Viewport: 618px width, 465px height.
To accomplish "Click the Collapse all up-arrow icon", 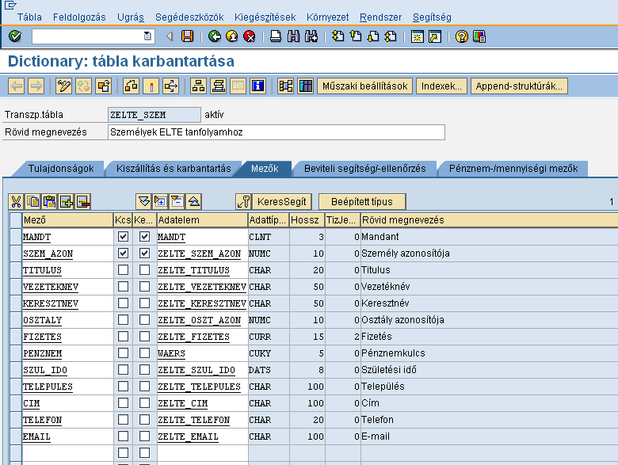I will pyautogui.click(x=194, y=202).
